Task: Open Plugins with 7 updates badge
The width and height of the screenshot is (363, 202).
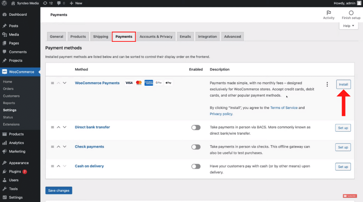Action: point(15,171)
